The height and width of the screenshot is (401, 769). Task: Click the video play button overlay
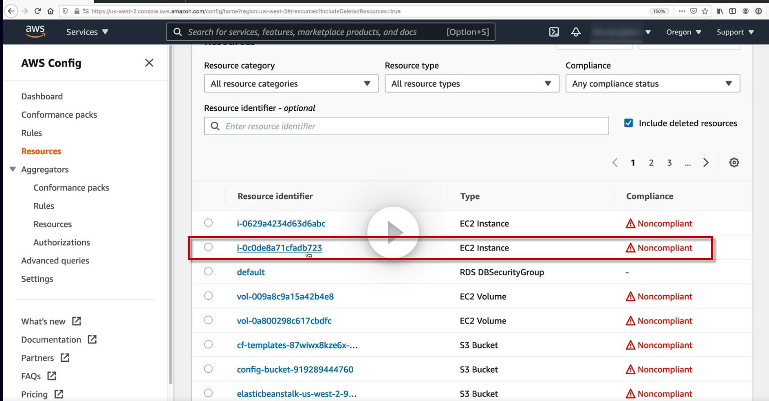pyautogui.click(x=393, y=232)
